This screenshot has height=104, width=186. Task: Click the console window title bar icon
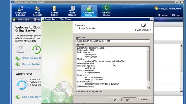[13, 2]
